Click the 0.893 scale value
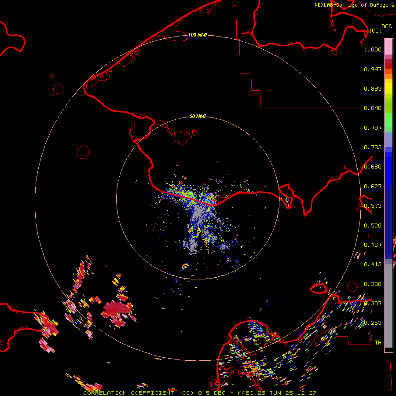Viewport: 396px width, 396px height. [373, 88]
